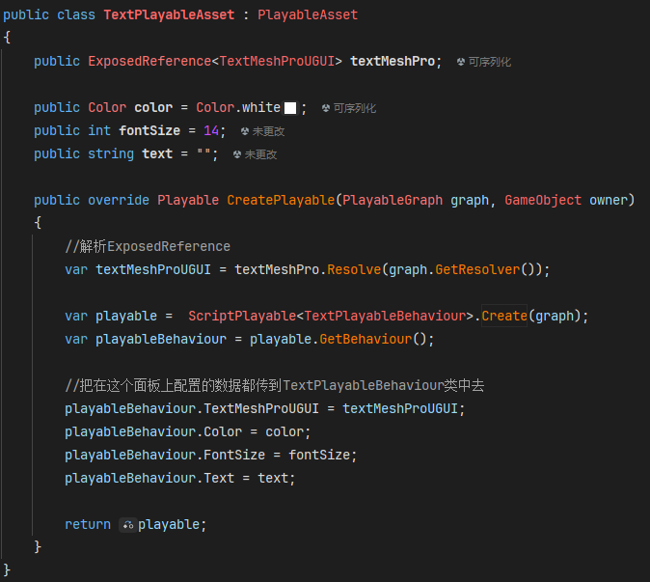Click the ScriptPlayable type name

[x=241, y=316]
